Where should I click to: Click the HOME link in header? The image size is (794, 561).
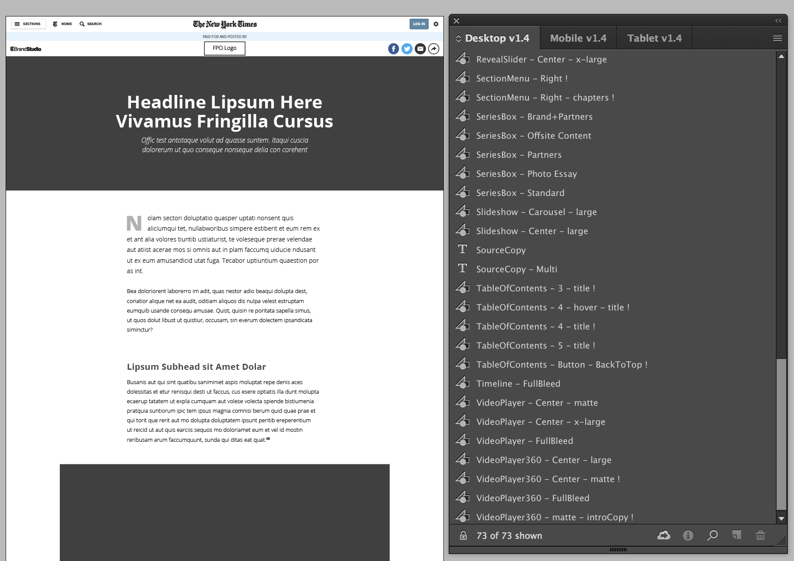pyautogui.click(x=62, y=24)
